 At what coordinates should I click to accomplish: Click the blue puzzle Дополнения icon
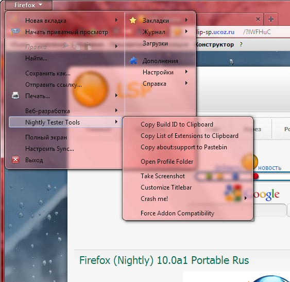click(x=133, y=60)
